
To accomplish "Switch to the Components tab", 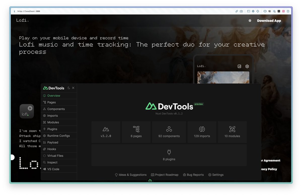I will pyautogui.click(x=59, y=109).
